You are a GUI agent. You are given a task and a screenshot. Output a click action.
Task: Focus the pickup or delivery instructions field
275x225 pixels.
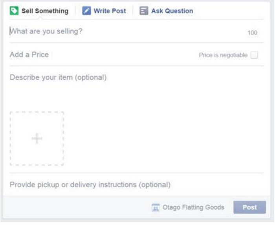(x=137, y=185)
